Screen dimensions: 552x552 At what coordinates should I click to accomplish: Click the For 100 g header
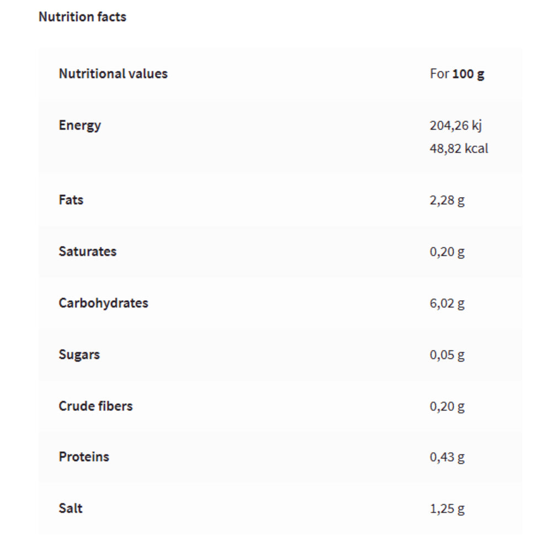click(457, 73)
